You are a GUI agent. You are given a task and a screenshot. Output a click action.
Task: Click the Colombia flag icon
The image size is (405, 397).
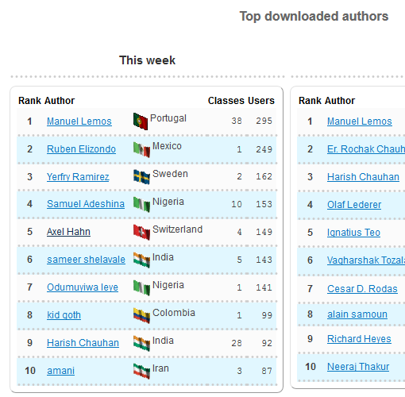[141, 315]
